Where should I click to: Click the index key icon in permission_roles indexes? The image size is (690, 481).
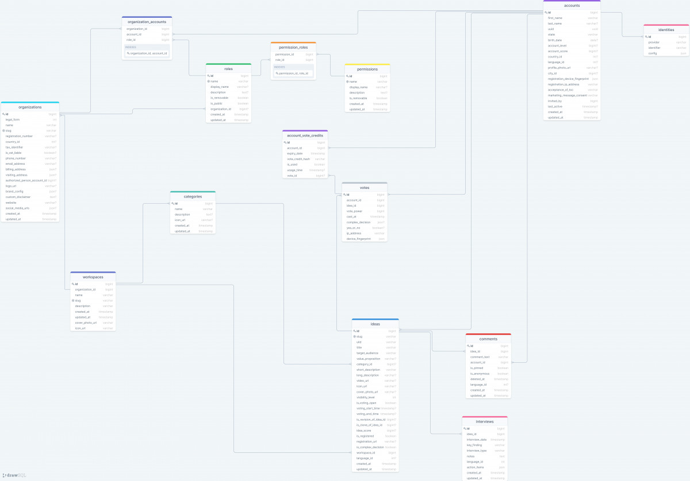(x=276, y=73)
